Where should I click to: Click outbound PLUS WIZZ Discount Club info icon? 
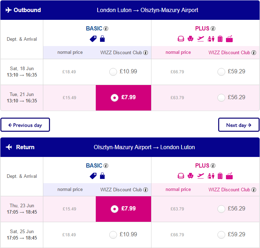[254, 52]
